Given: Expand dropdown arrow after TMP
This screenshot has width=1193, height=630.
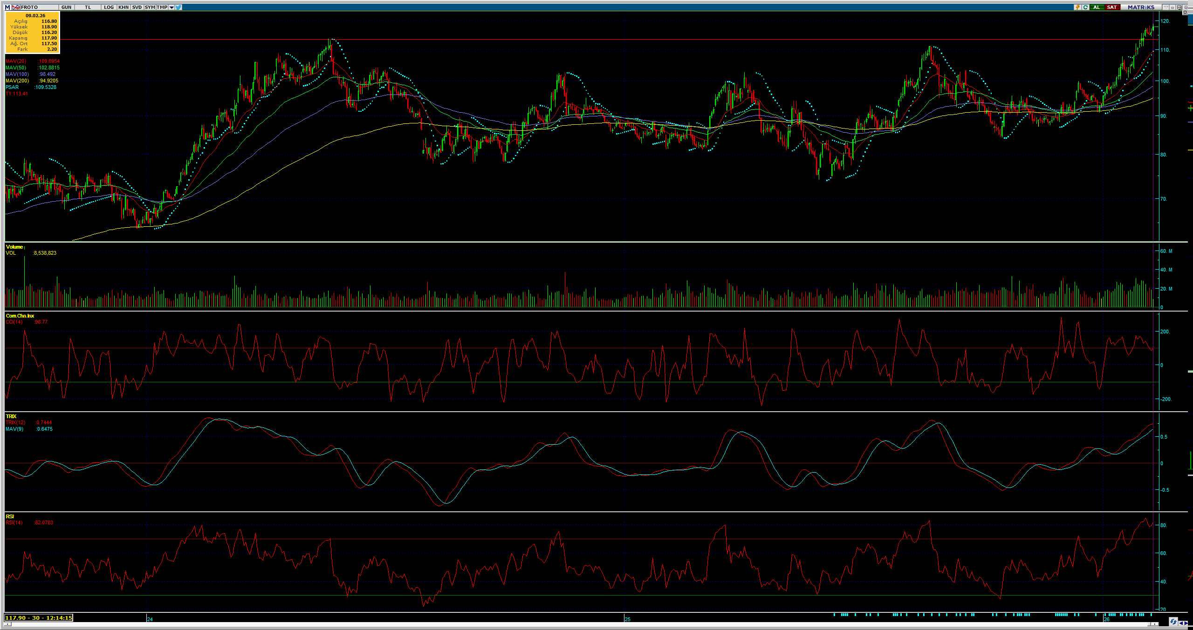Looking at the screenshot, I should pos(171,7).
